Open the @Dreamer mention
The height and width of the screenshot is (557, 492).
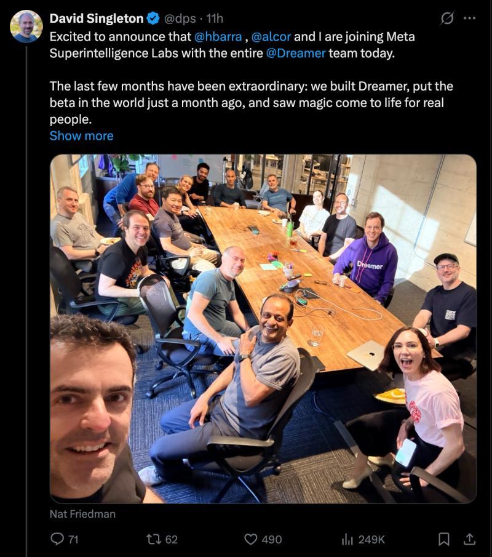296,54
